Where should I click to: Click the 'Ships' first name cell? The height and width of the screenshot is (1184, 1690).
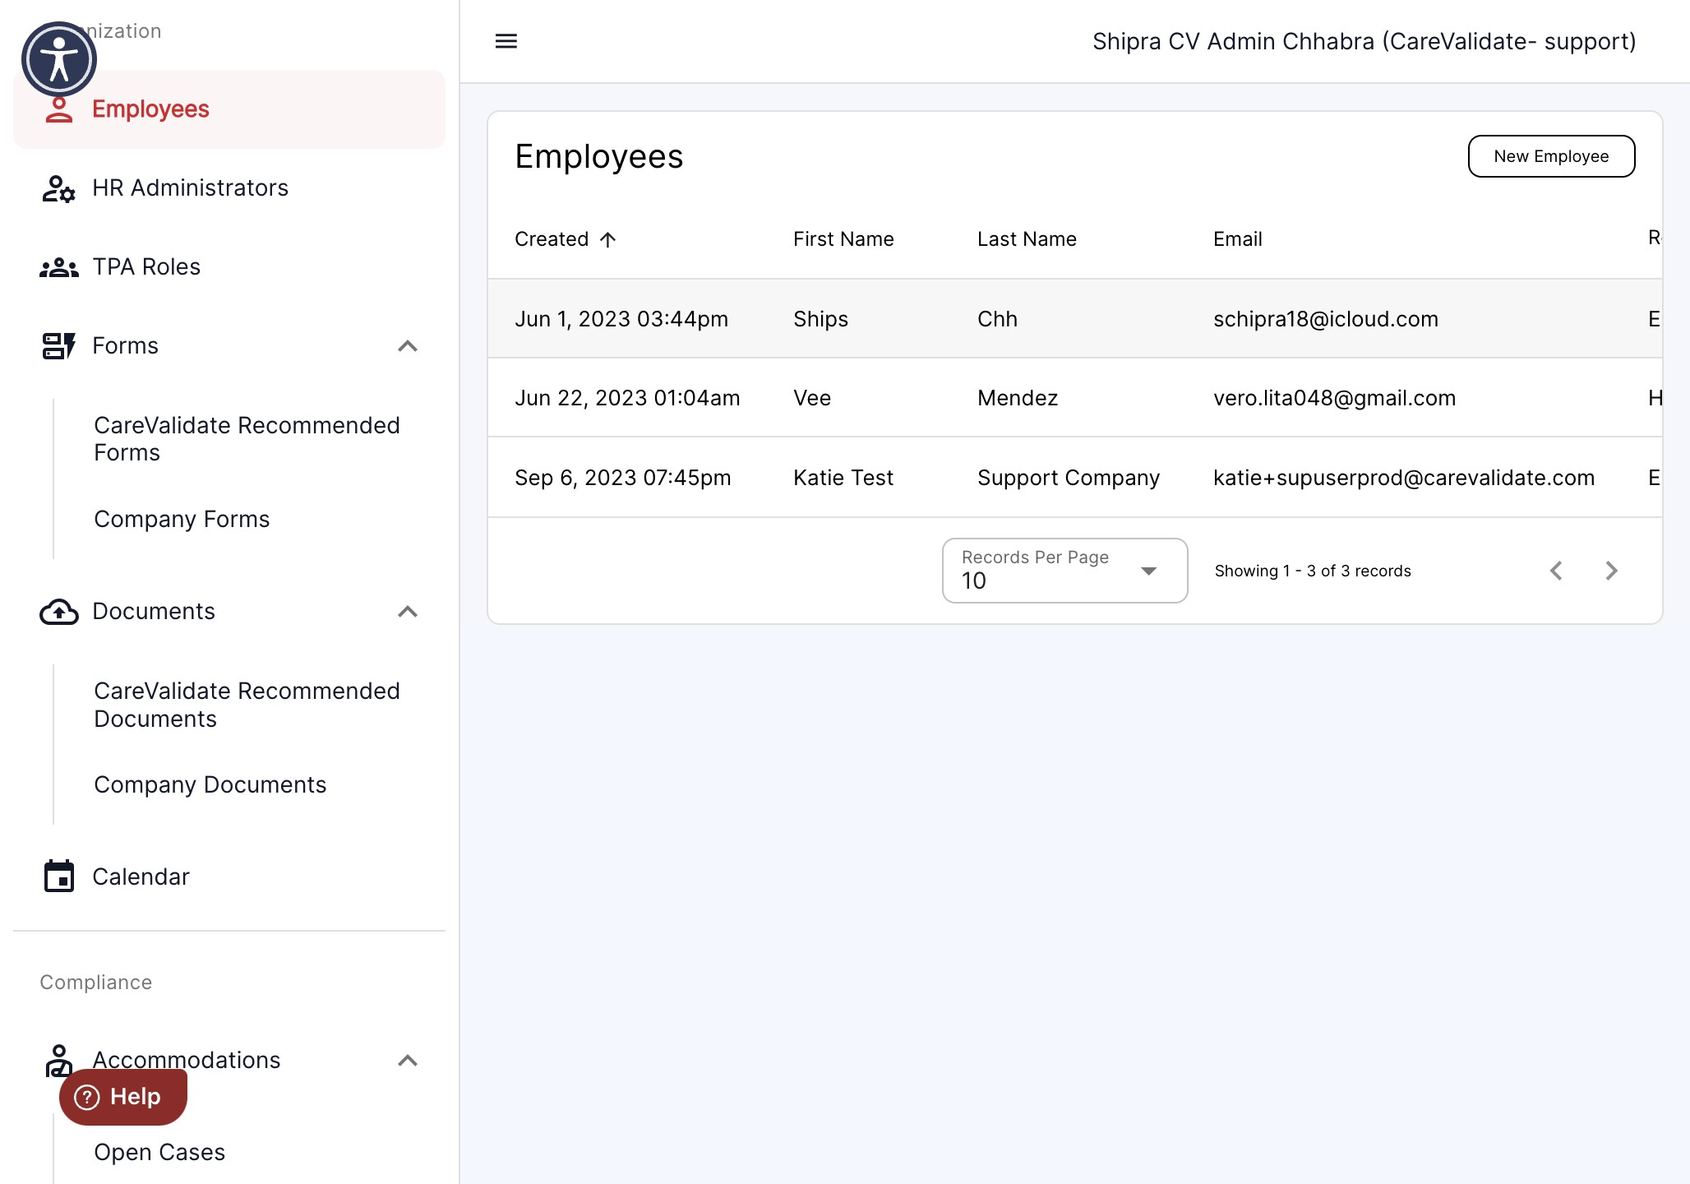pos(820,319)
